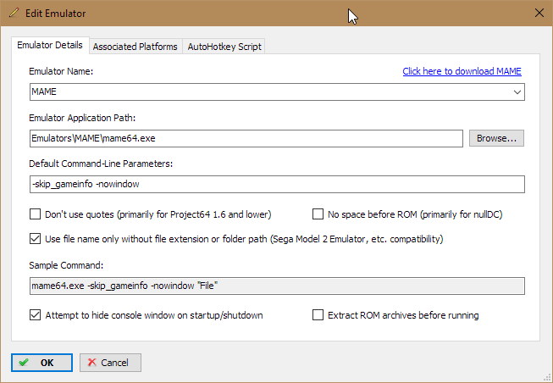Screen dimensions: 553x383
Task: Click the Emulator Name label
Action: pos(61,71)
